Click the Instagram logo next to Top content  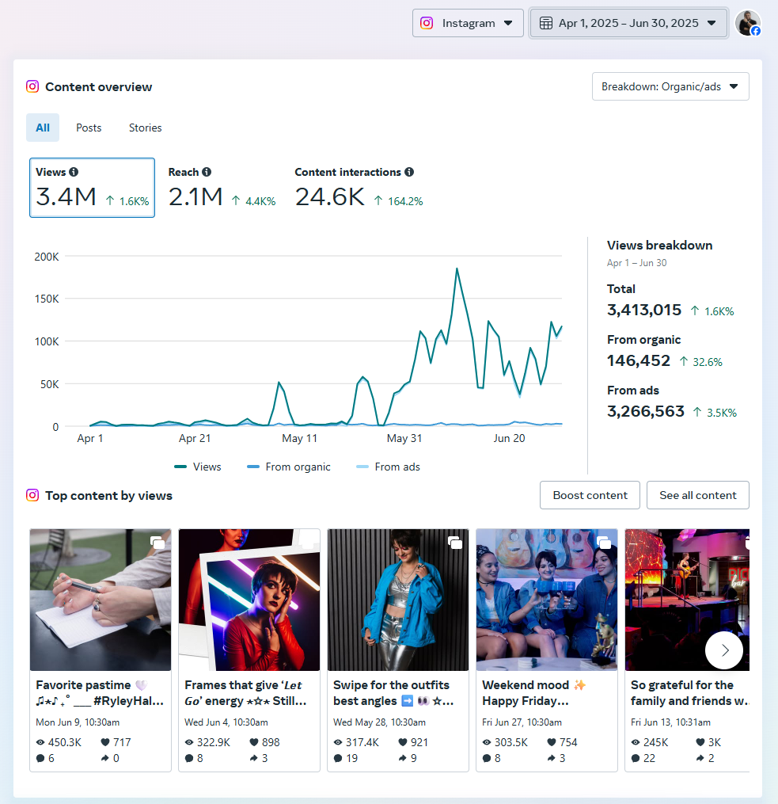tap(32, 494)
